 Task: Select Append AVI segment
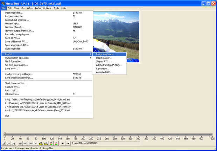(x=47, y=20)
